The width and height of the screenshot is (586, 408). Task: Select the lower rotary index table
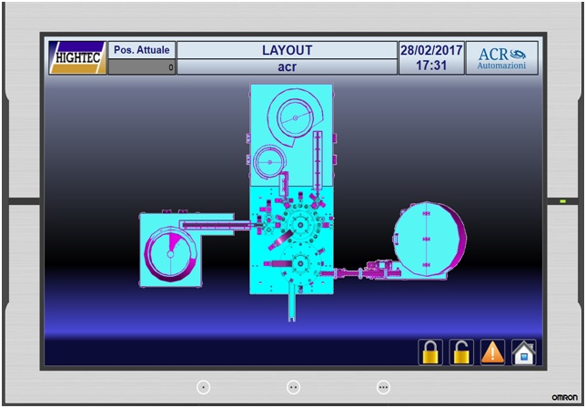click(300, 263)
